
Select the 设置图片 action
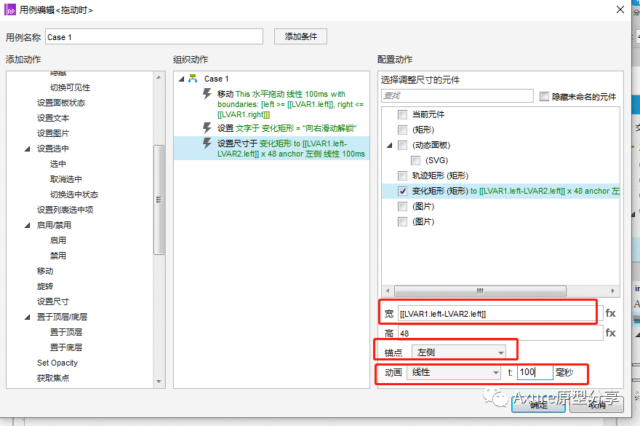52,133
